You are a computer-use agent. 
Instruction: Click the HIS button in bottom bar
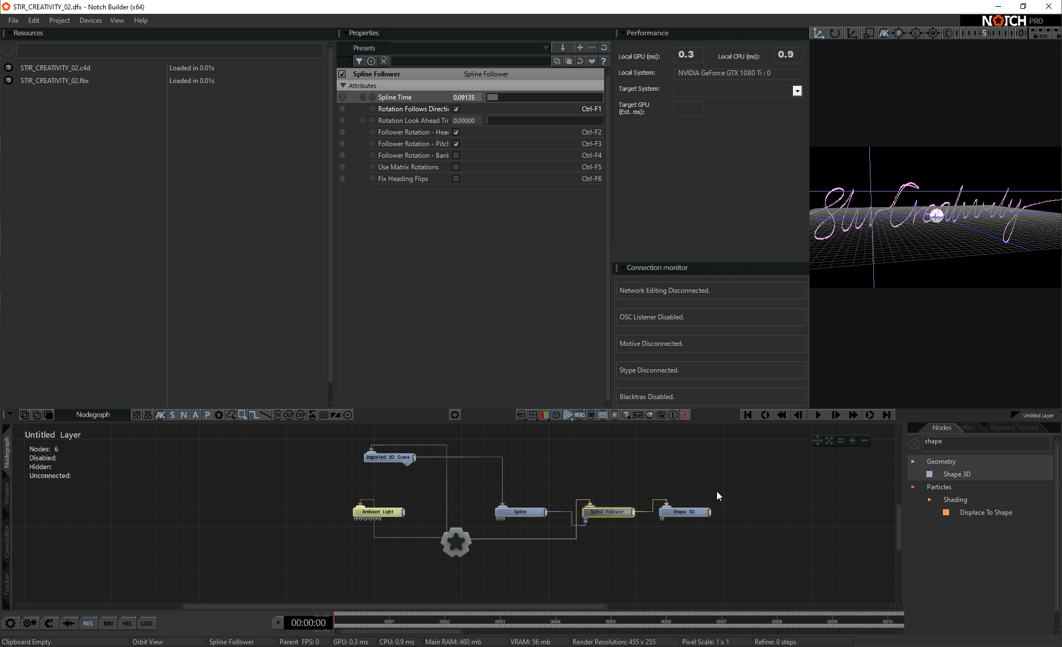pyautogui.click(x=127, y=624)
